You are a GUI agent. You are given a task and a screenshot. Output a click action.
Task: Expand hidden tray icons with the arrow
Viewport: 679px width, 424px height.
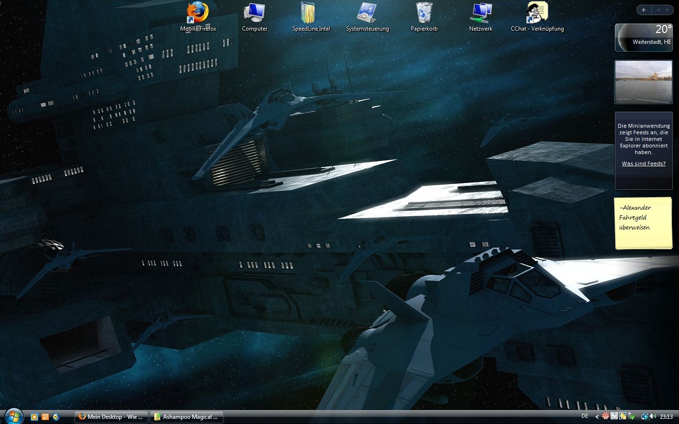tap(597, 416)
